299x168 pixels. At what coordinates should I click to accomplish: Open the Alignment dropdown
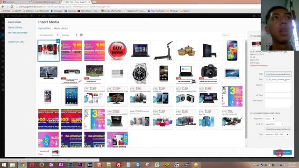point(270,119)
